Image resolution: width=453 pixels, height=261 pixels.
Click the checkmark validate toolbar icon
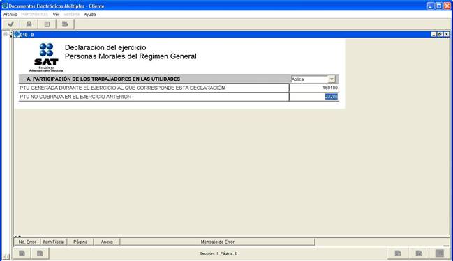coord(11,24)
